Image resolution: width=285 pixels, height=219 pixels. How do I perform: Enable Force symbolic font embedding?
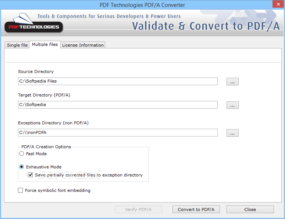tap(21, 190)
